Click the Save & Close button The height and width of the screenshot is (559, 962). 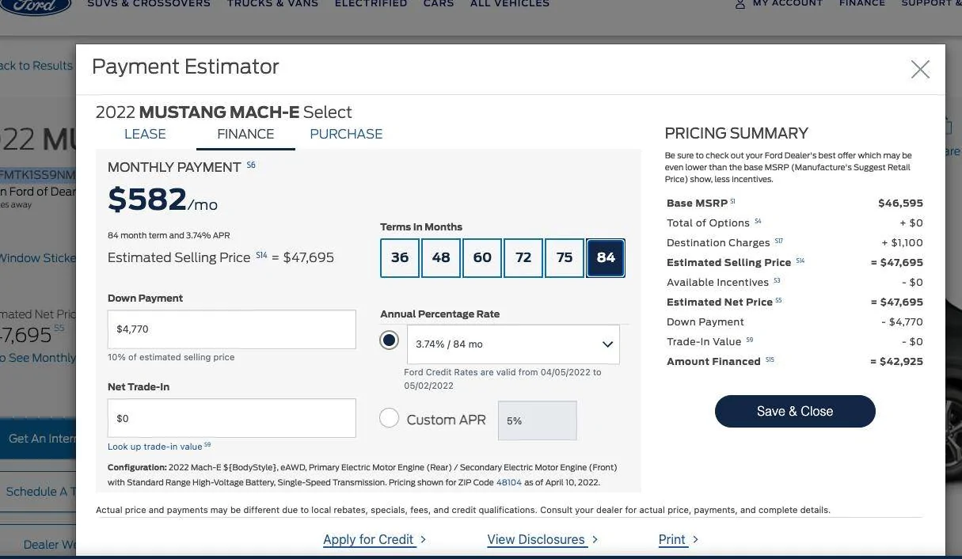pos(795,411)
